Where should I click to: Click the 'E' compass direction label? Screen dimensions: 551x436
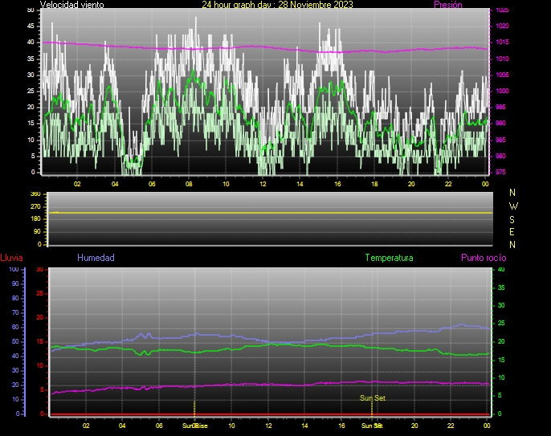[x=512, y=232]
